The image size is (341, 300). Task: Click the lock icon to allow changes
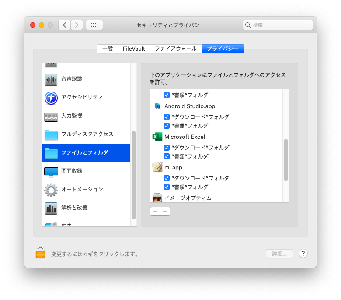coord(41,253)
